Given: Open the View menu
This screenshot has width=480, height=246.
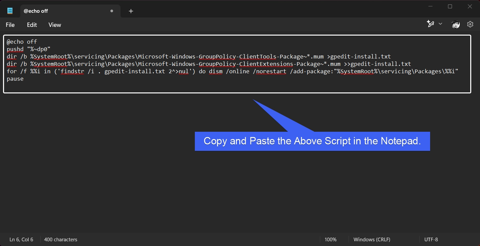Looking at the screenshot, I should click(55, 25).
